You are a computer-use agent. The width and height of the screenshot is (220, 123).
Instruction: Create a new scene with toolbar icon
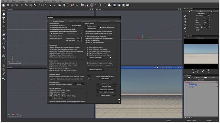click(x=3, y=5)
